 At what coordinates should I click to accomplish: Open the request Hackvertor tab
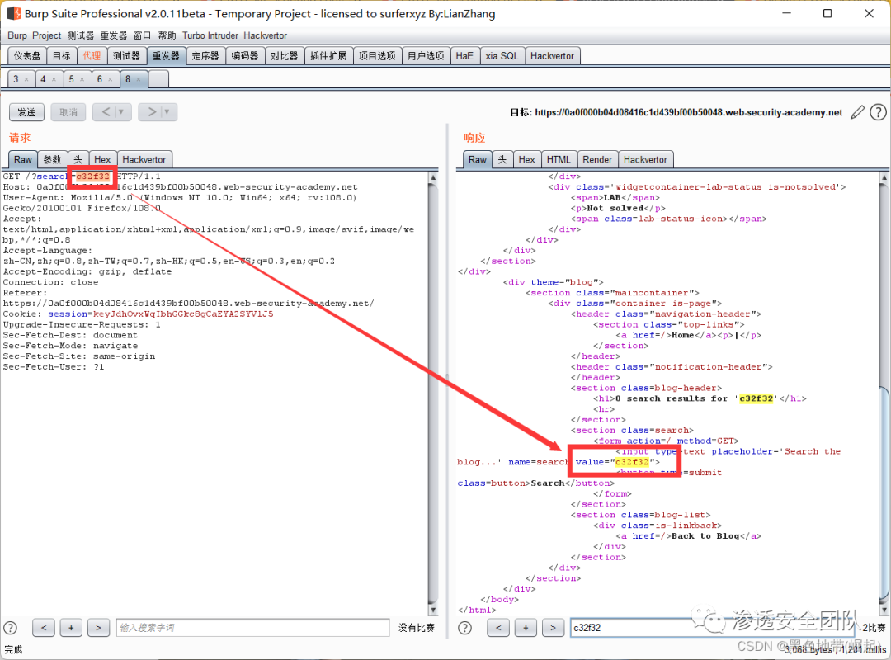144,160
